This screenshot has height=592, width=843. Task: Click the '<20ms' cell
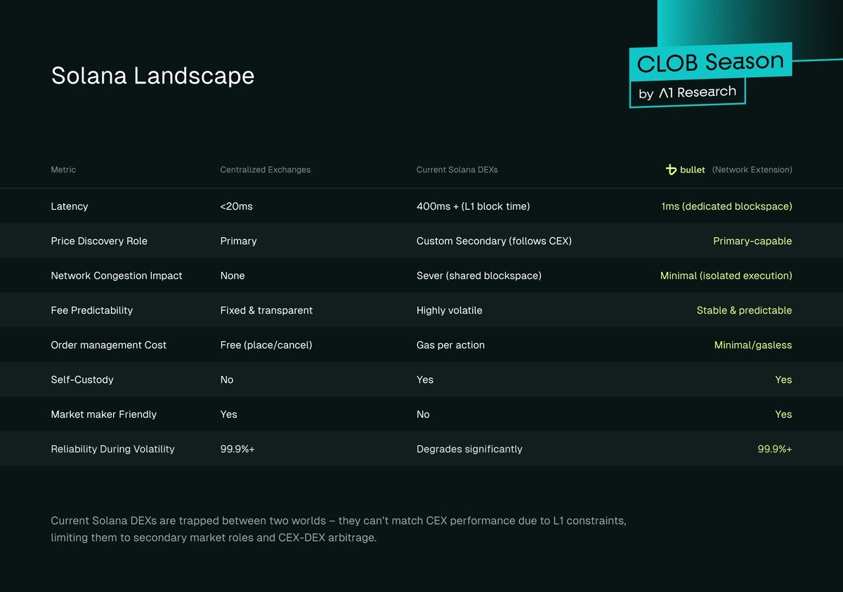pos(236,206)
